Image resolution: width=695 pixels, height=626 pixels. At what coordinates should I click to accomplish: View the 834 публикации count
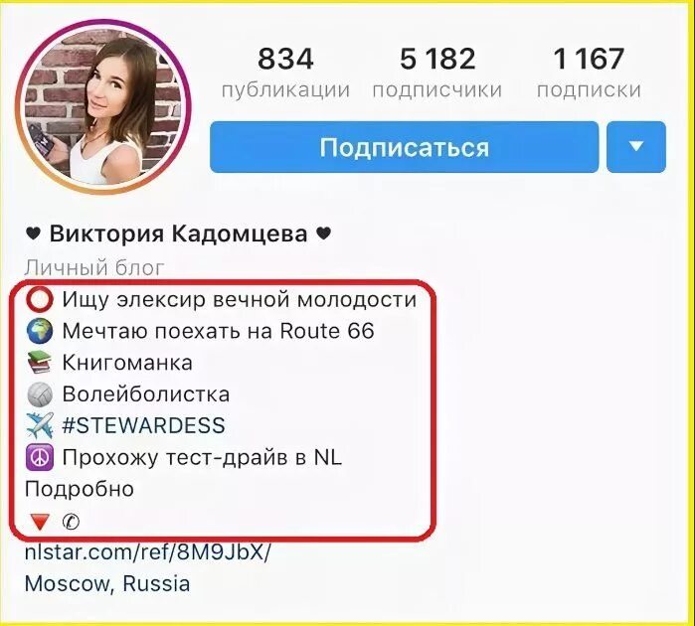pos(285,73)
